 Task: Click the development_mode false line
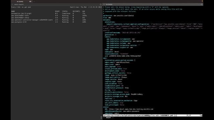[x=115, y=71]
